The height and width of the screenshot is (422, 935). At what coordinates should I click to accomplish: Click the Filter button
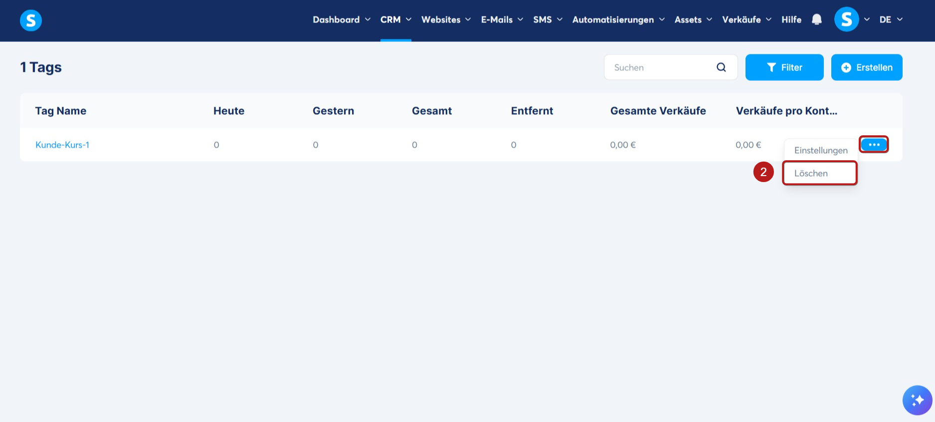[x=784, y=67]
